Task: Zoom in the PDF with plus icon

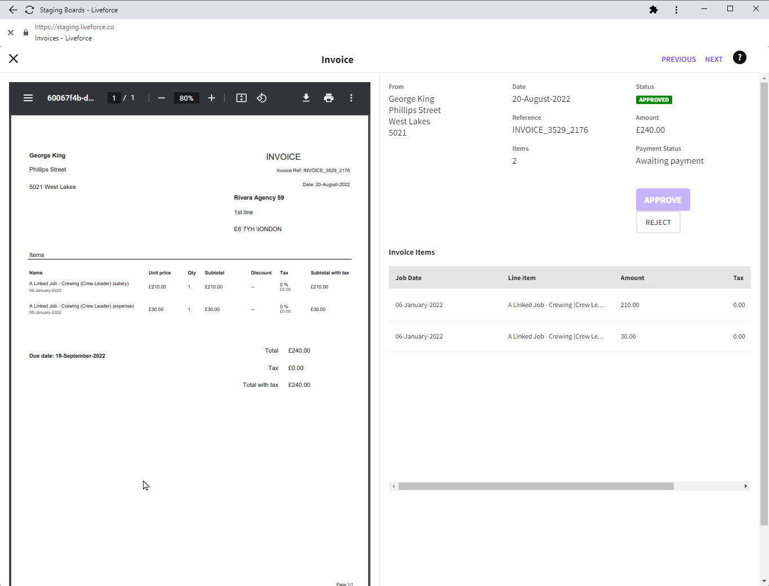Action: pyautogui.click(x=212, y=98)
